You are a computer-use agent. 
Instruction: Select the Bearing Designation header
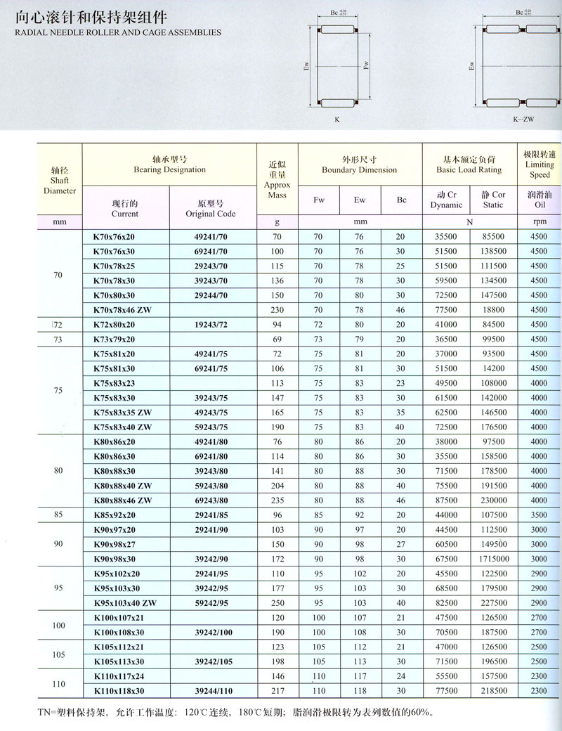click(169, 164)
